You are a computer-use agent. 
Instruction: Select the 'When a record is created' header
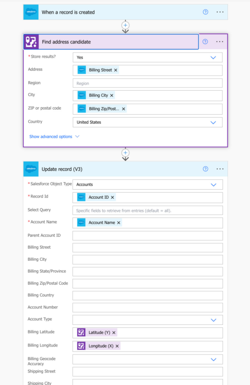tap(125, 12)
